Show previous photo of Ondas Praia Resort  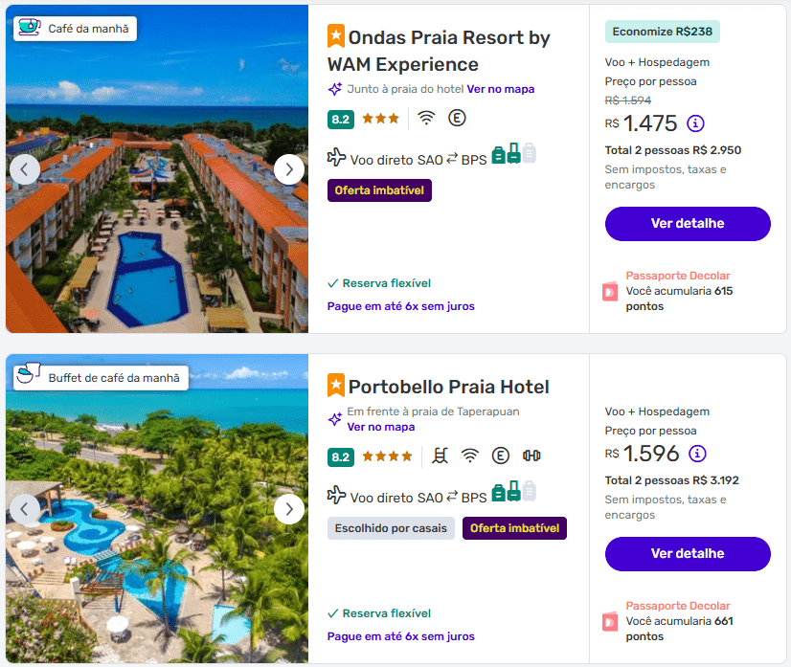tap(25, 169)
